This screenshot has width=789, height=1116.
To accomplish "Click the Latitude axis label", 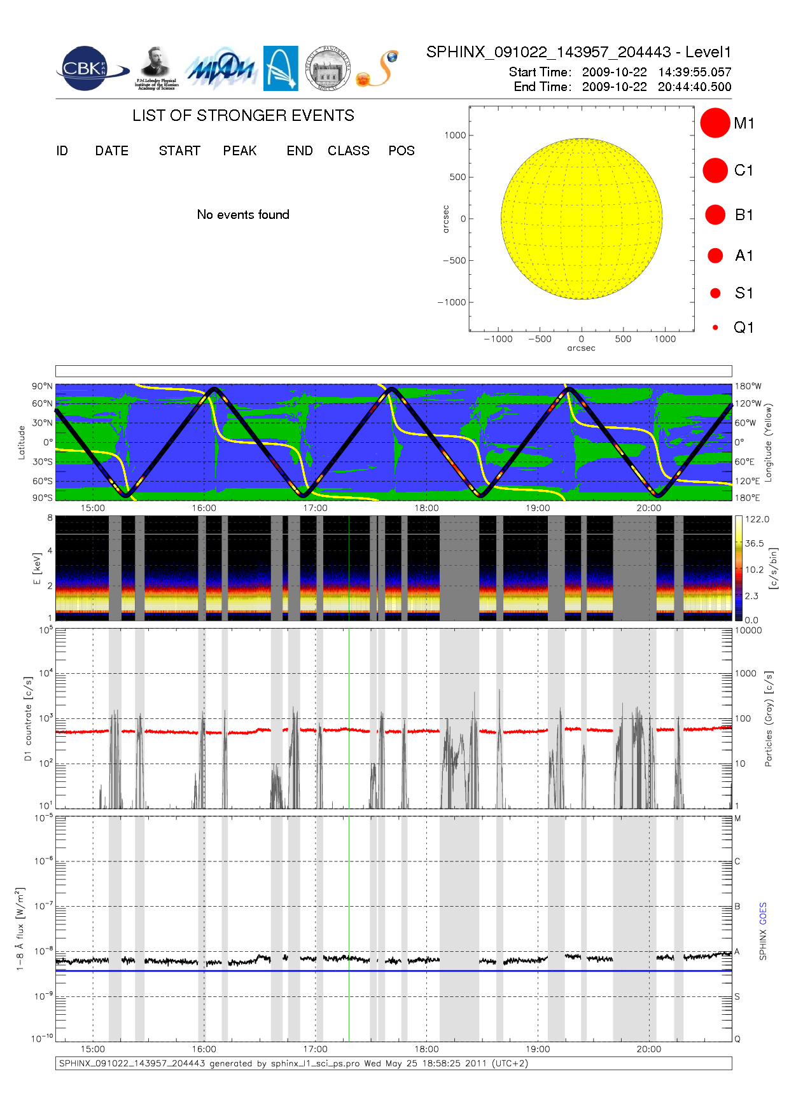I will (21, 442).
